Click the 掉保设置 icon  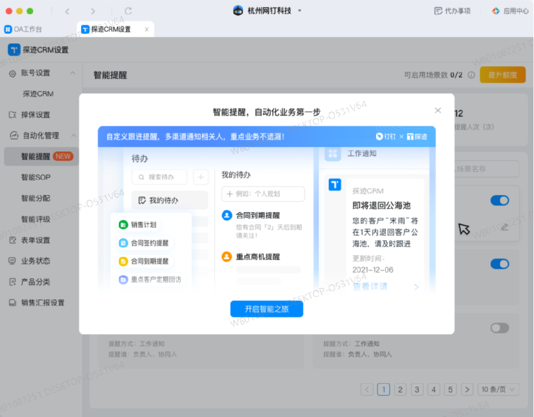tap(13, 115)
